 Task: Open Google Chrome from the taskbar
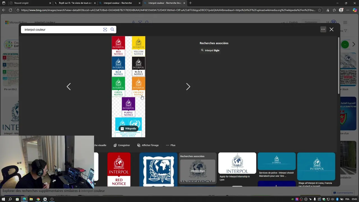pyautogui.click(x=38, y=199)
